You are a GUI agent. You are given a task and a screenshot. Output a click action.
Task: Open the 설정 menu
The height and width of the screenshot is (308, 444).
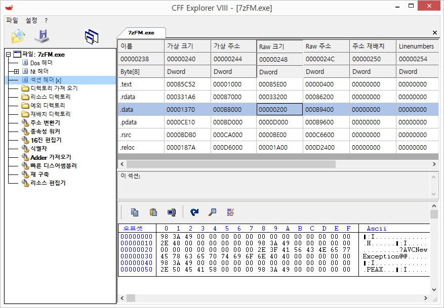[x=31, y=20]
